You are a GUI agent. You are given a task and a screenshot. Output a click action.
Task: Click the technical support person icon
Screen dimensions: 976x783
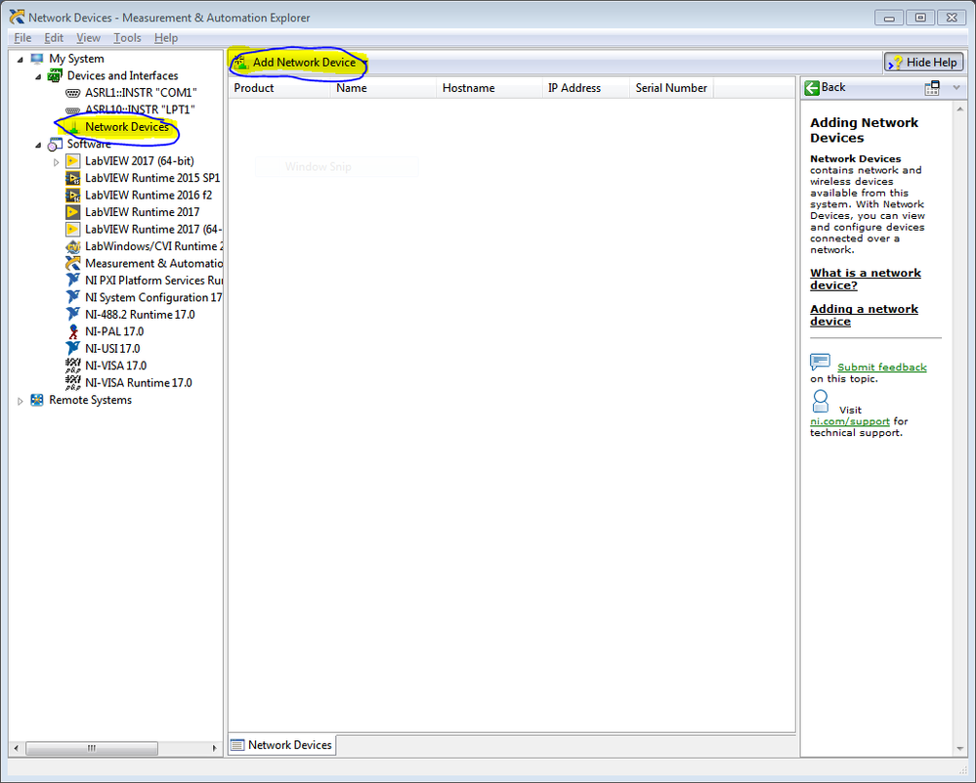(x=821, y=401)
